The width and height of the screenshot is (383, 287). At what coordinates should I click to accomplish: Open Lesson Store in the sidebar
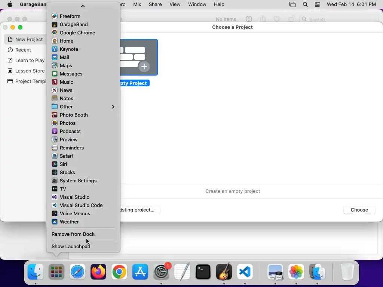tap(25, 71)
